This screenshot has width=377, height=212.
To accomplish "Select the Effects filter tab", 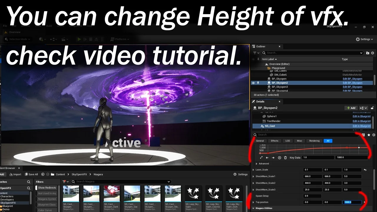I will [275, 141].
